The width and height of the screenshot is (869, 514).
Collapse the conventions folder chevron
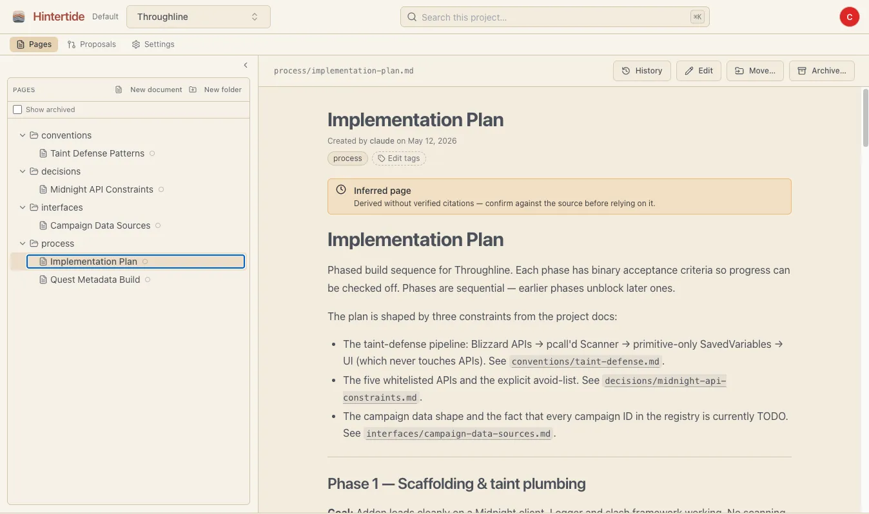point(23,135)
